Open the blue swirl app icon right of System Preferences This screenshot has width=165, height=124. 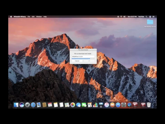pos(129,105)
